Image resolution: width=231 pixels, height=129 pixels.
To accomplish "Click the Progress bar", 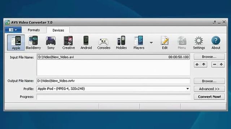I will click(113, 97).
